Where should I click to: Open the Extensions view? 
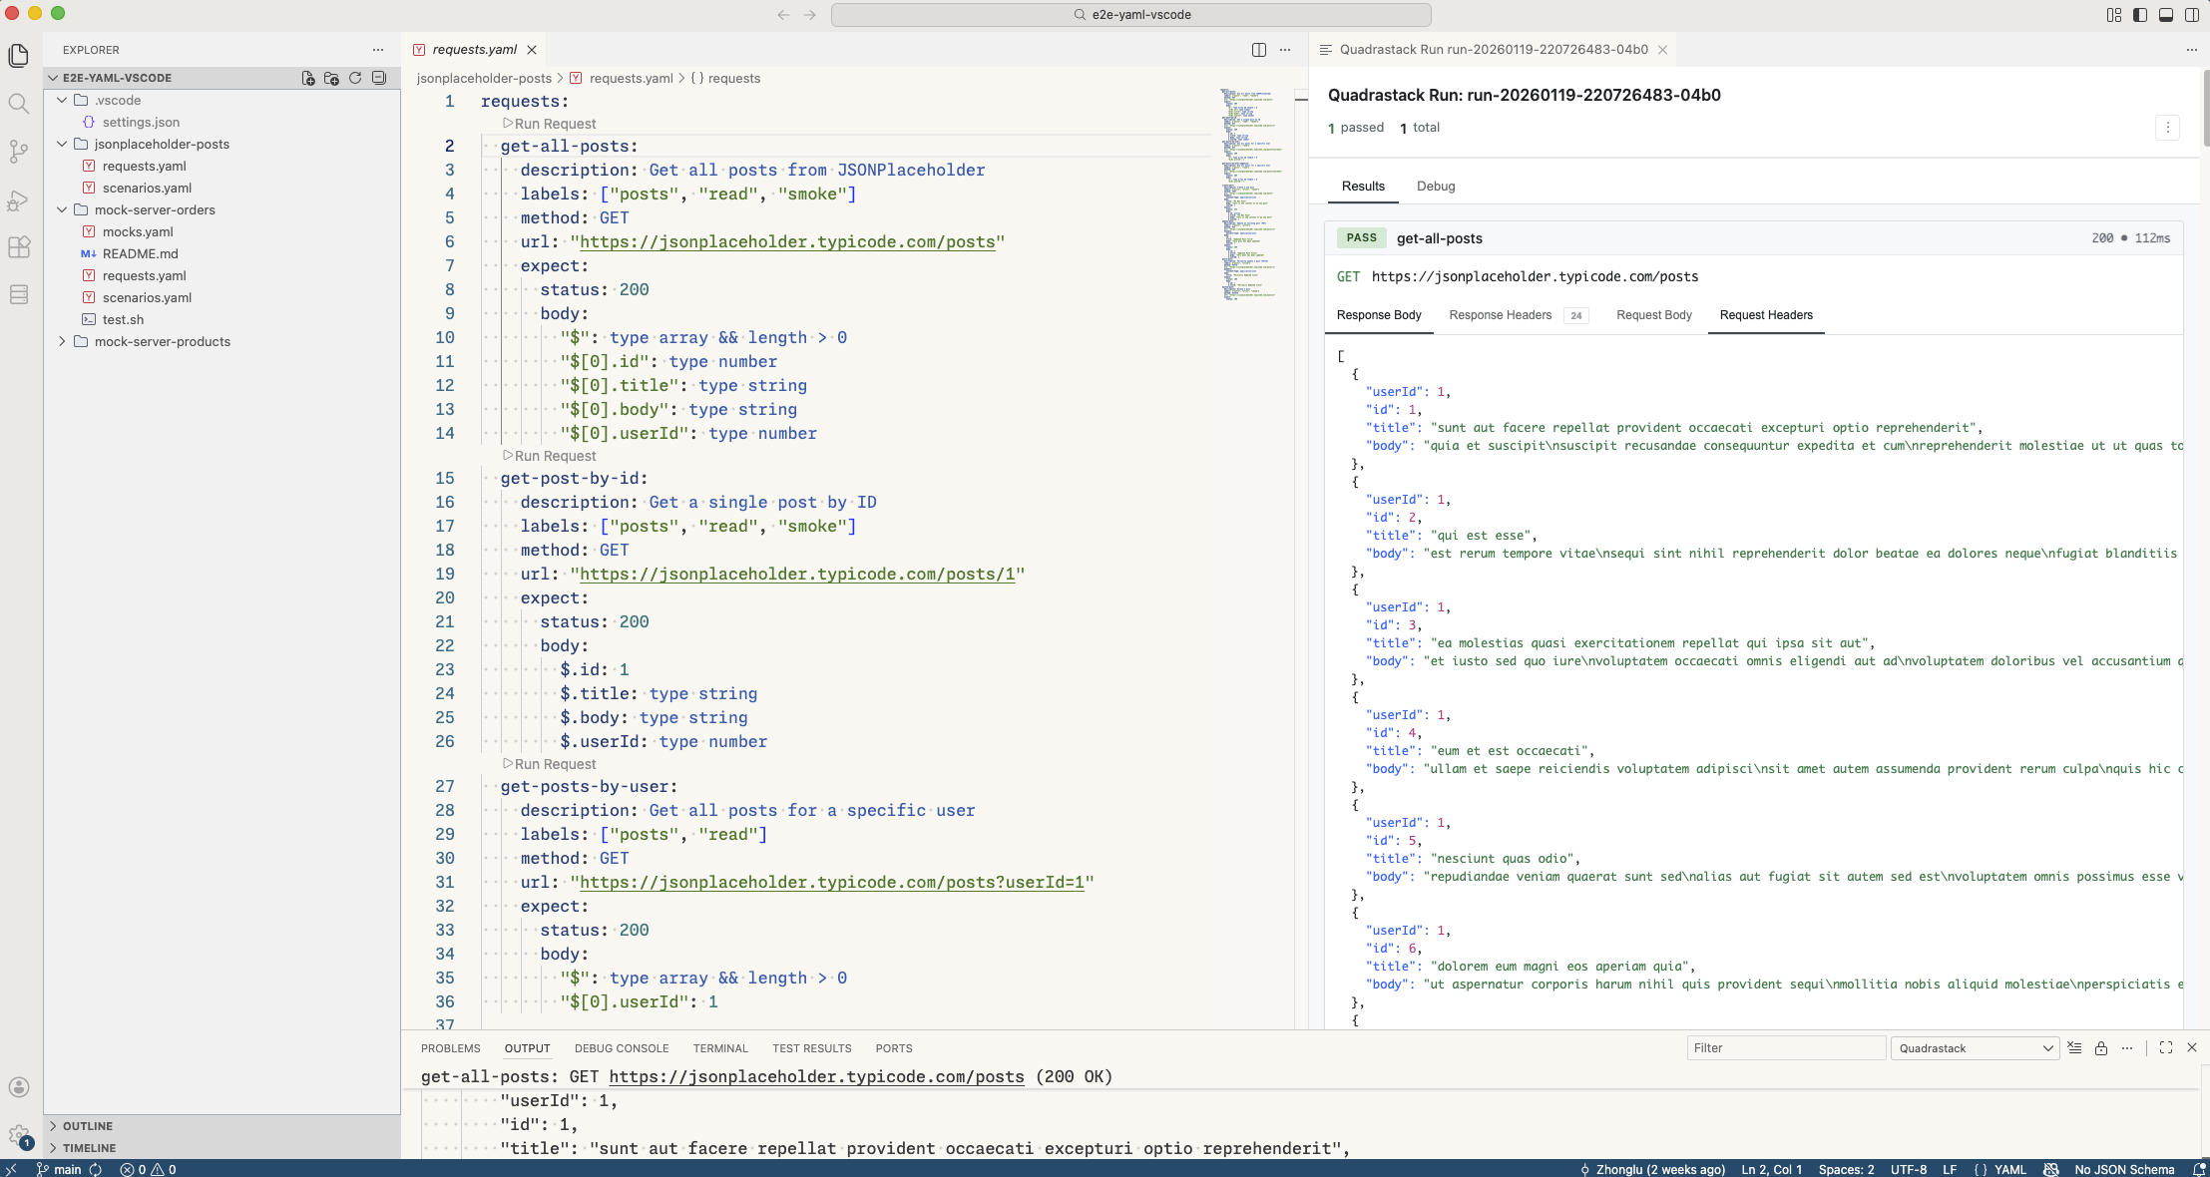[19, 247]
